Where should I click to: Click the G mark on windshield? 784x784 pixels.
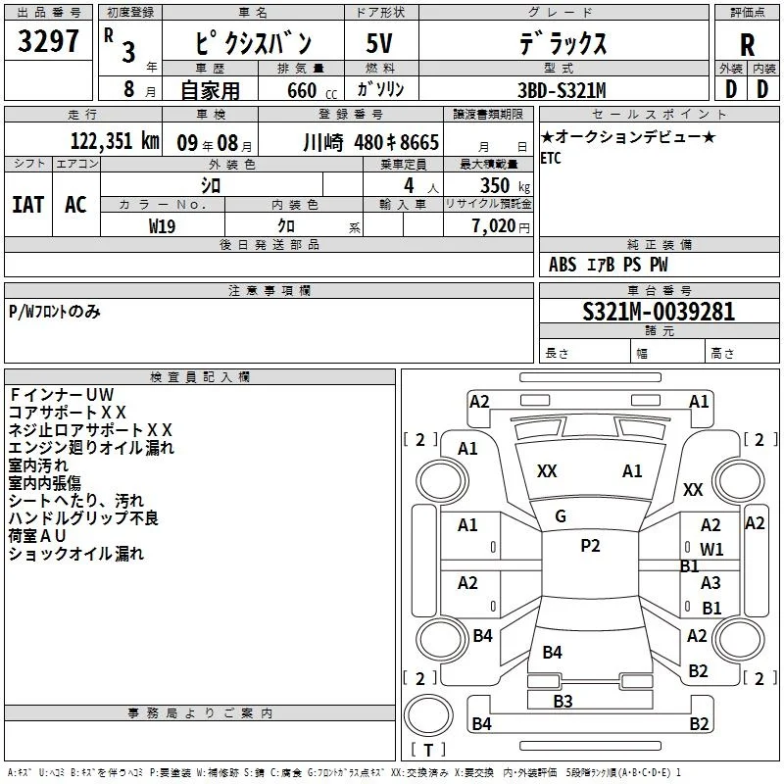click(561, 516)
